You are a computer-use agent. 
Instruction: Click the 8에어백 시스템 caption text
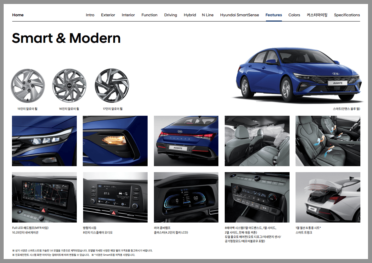coord(251,230)
